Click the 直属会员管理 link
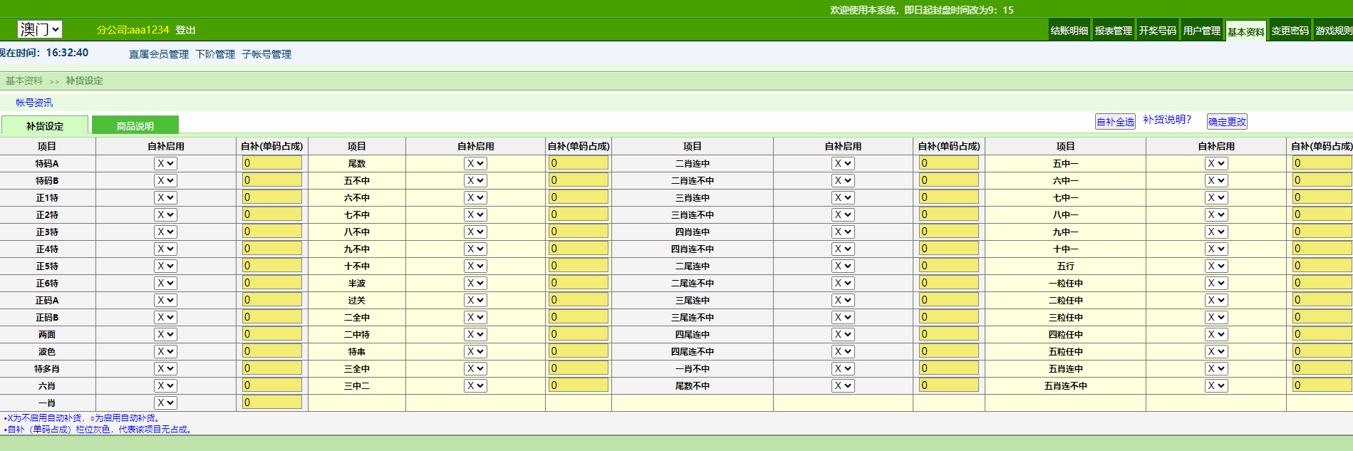This screenshot has height=451, width=1353. click(158, 54)
